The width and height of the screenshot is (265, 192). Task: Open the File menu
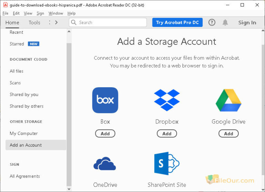click(x=5, y=13)
